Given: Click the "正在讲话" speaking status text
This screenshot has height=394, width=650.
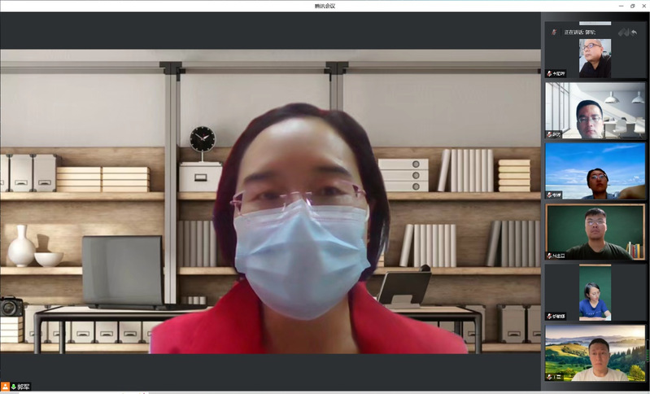Looking at the screenshot, I should pos(579,32).
